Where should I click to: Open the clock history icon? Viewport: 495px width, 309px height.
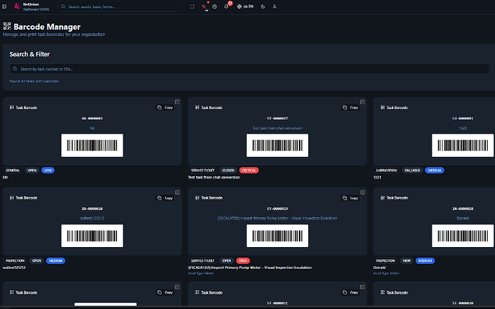214,7
